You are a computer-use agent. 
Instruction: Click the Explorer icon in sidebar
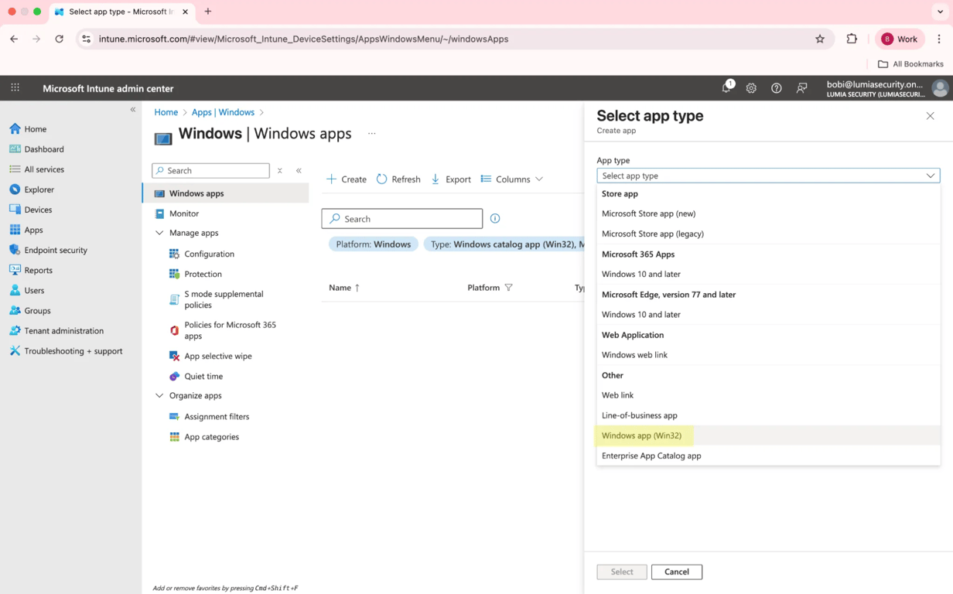[15, 189]
